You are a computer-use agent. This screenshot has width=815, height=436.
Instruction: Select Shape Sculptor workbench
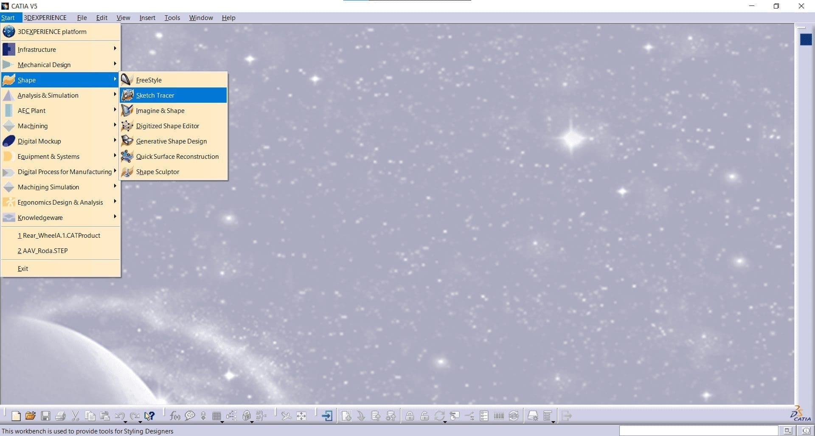[173, 172]
